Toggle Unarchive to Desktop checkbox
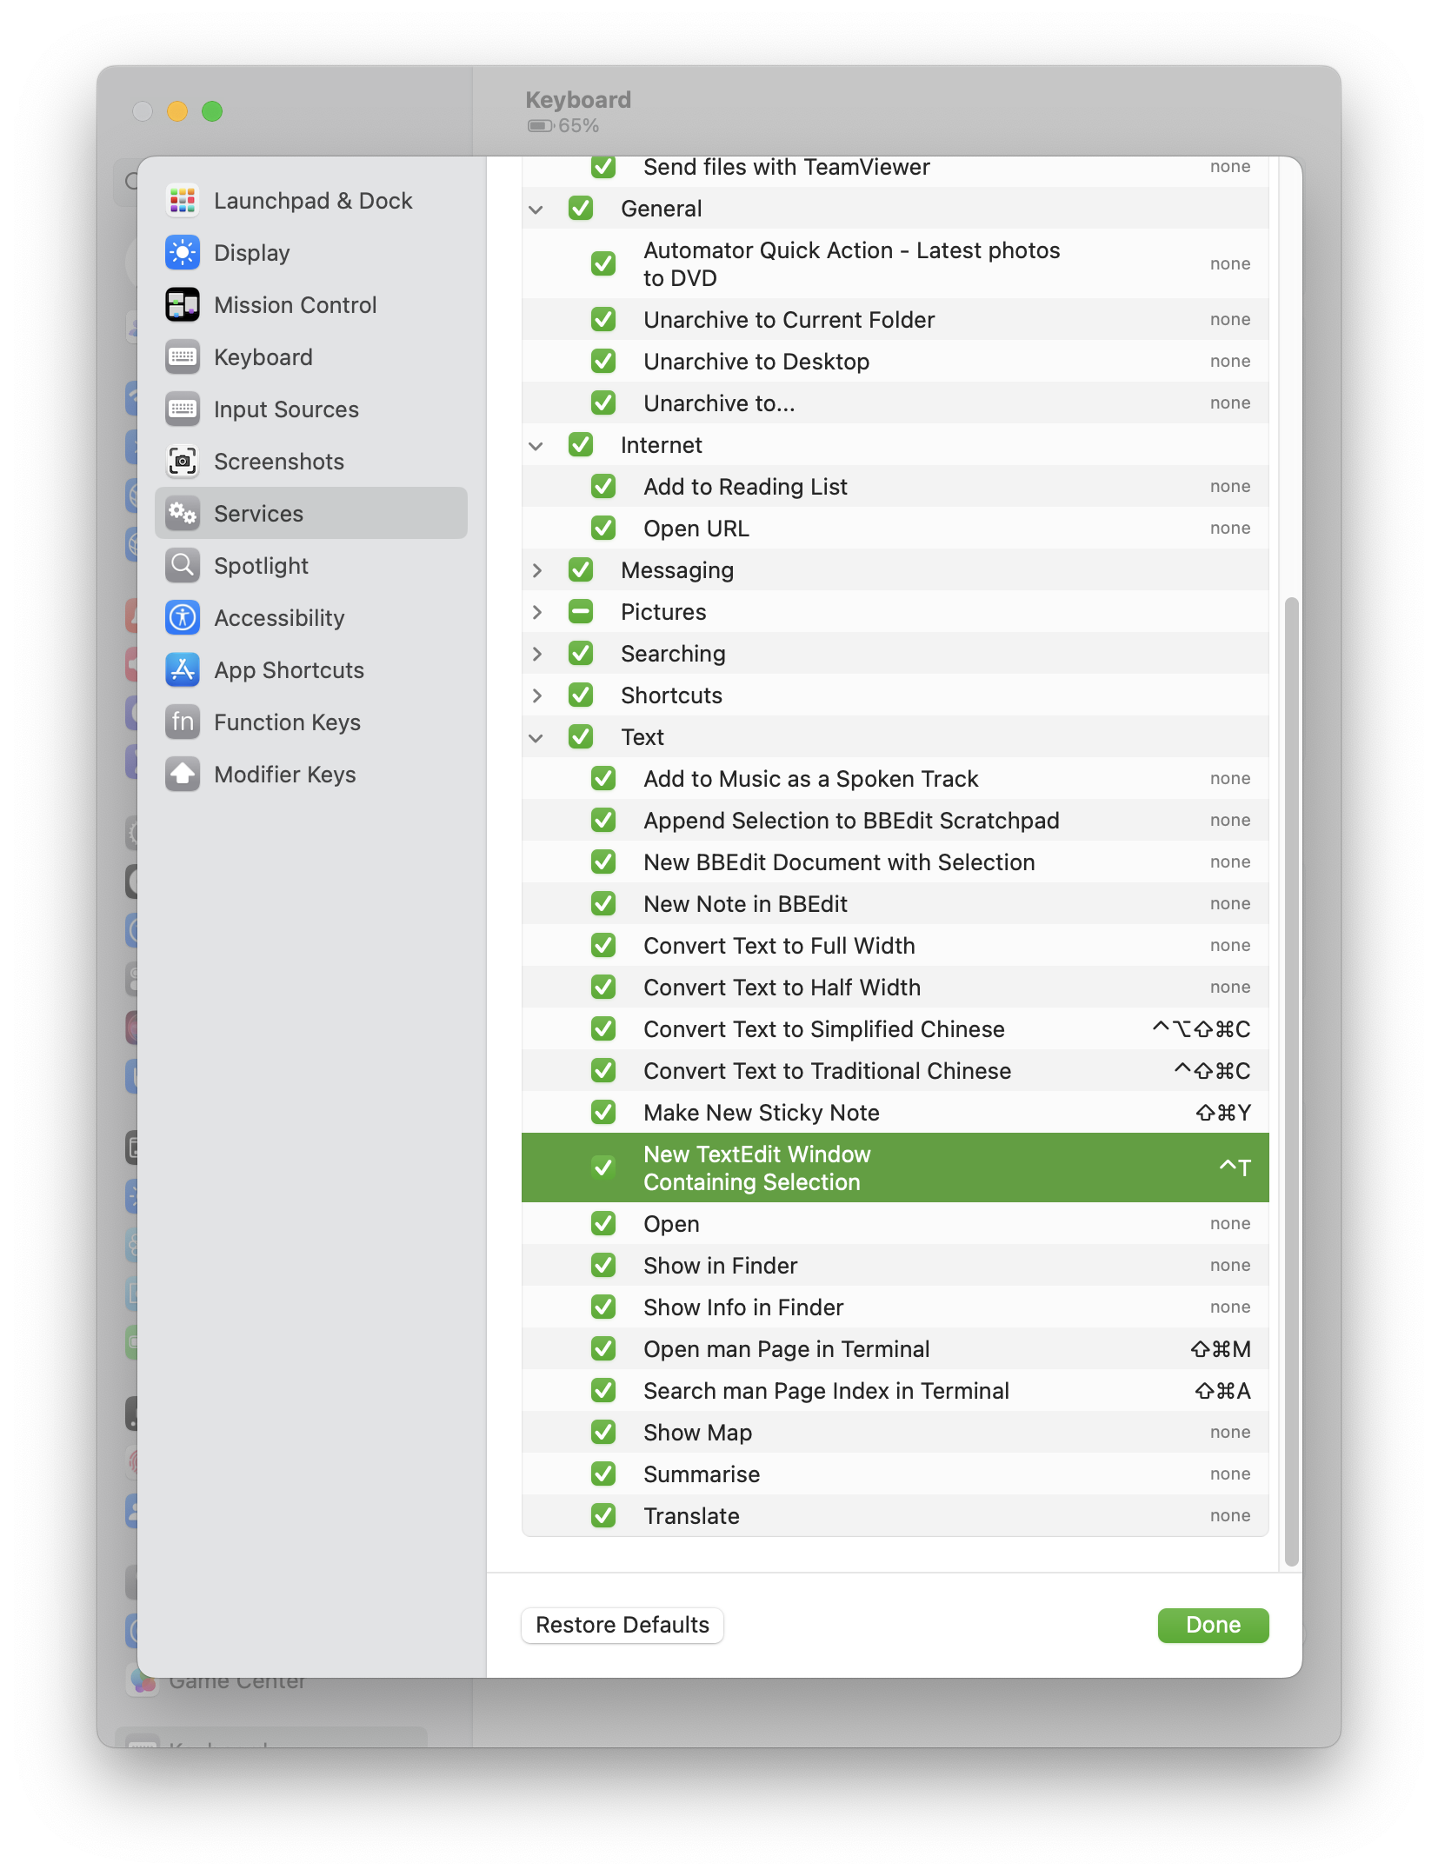This screenshot has height=1876, width=1438. click(603, 362)
